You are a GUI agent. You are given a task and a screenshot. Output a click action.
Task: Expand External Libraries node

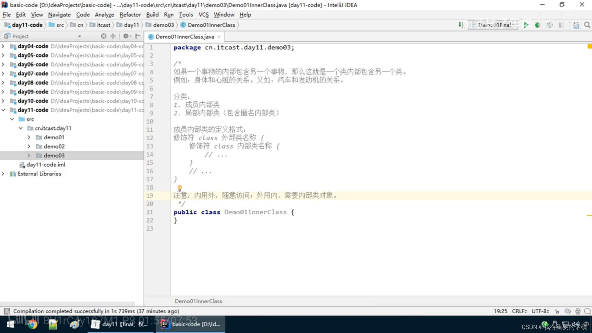tap(3, 174)
